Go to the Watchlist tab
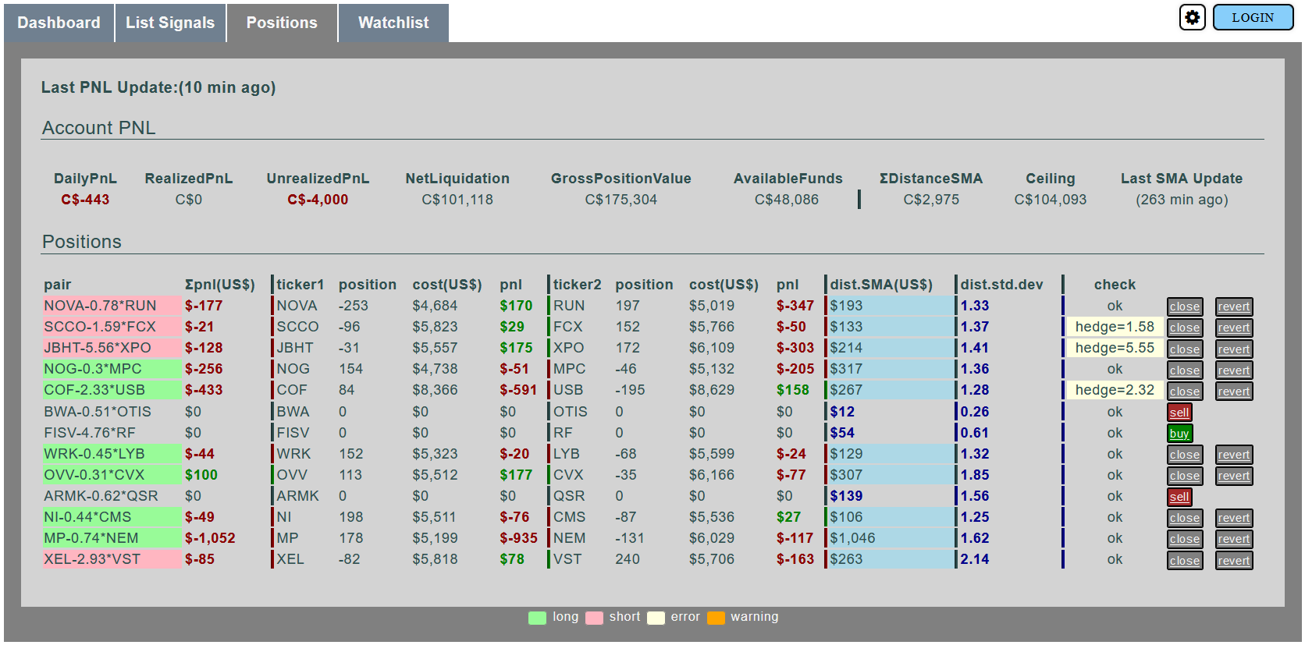This screenshot has height=645, width=1305. [393, 23]
